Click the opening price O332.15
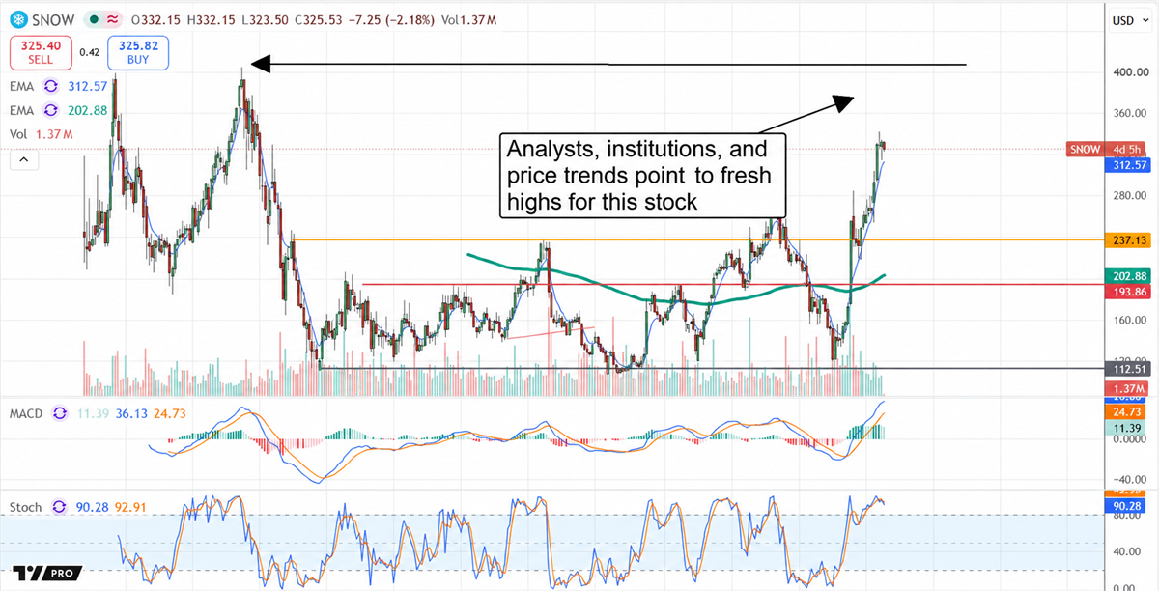Viewport: 1159px width, 591px height. click(x=157, y=19)
